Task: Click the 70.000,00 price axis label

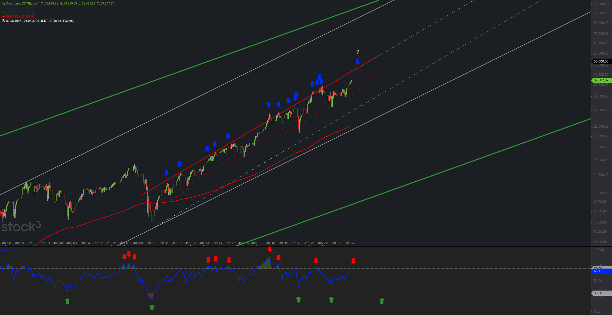Action: 601,34
